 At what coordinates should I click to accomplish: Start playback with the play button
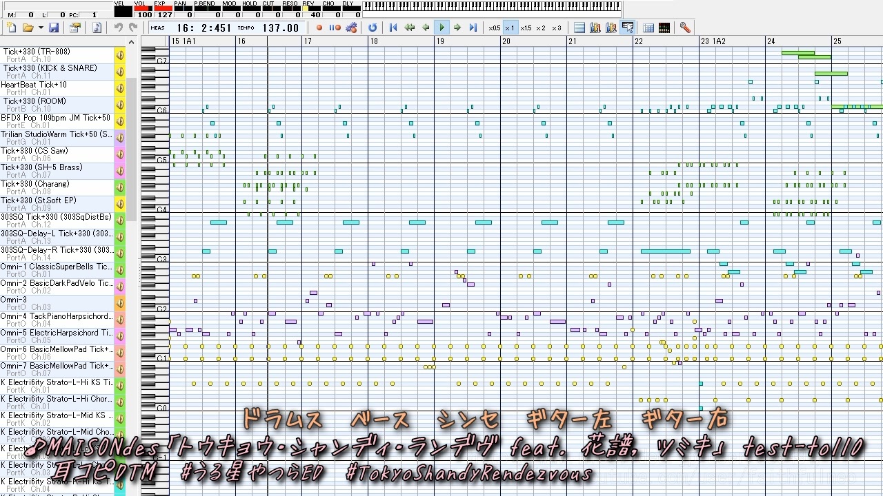[x=441, y=28]
